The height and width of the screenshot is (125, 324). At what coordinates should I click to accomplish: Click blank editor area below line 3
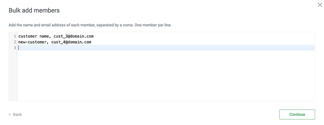166,76
